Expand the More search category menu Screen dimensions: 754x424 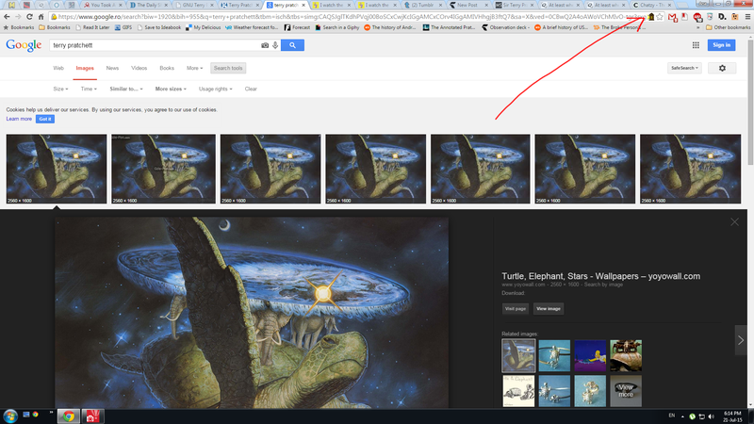195,68
